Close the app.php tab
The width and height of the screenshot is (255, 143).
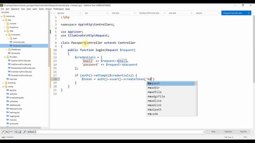click(x=80, y=13)
